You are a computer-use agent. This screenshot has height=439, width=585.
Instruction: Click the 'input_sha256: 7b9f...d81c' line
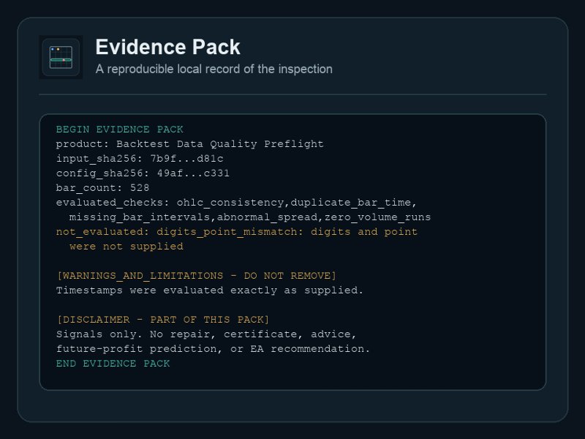pos(140,159)
